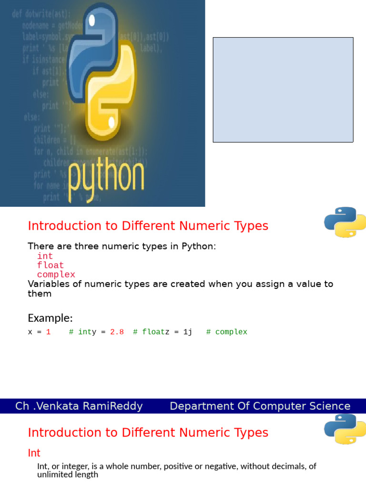Image resolution: width=366 pixels, height=489 pixels.
Task: Click the red 'float' list entry
Action: tap(51, 265)
